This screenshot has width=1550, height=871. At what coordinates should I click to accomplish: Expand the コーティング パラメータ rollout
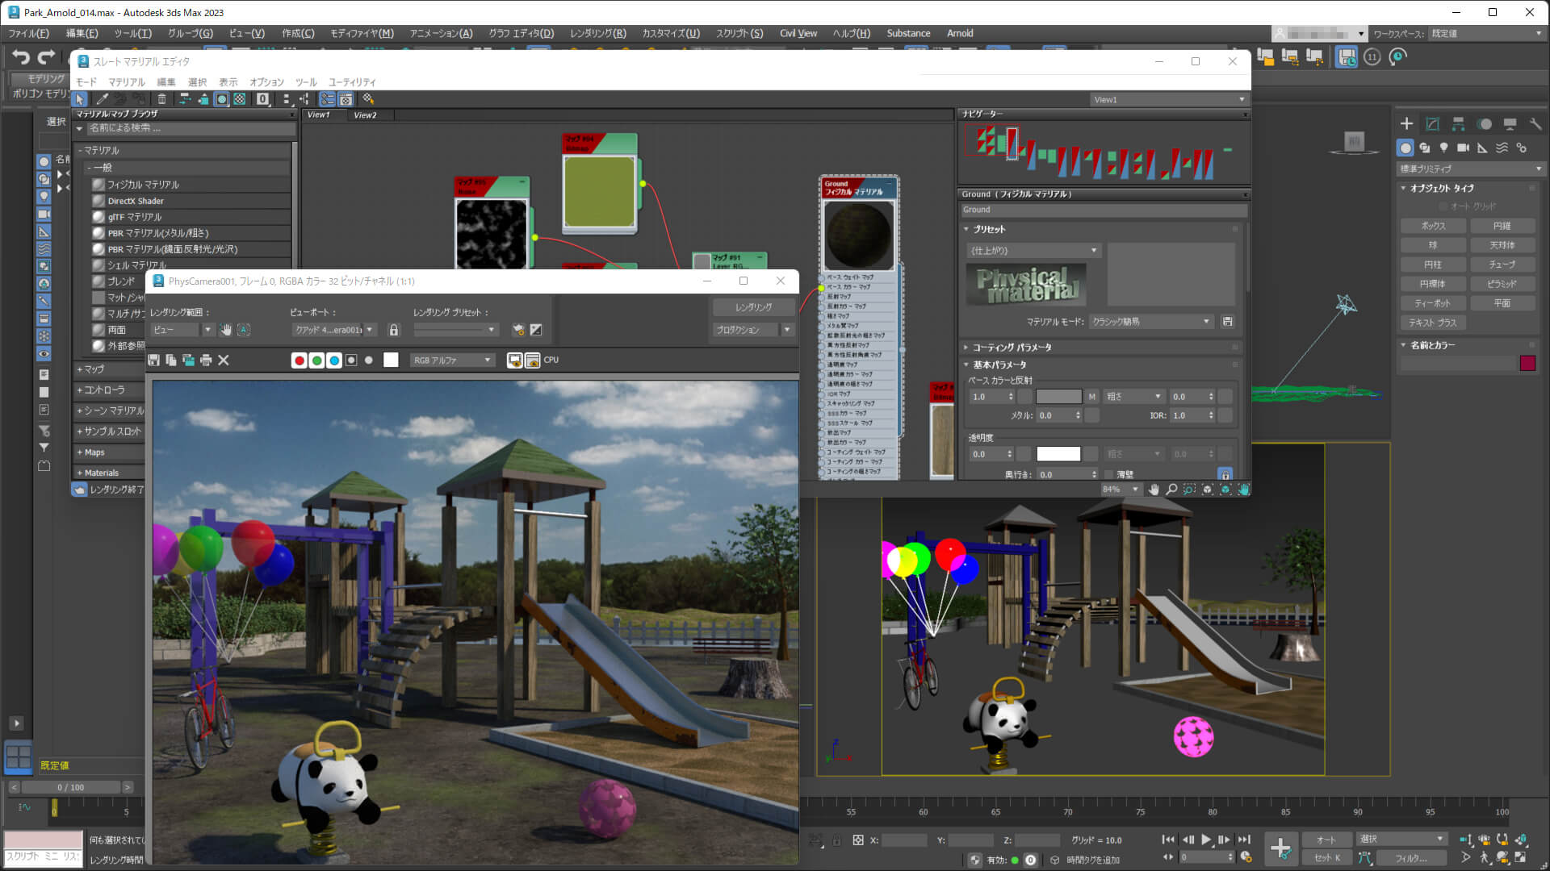click(1012, 348)
